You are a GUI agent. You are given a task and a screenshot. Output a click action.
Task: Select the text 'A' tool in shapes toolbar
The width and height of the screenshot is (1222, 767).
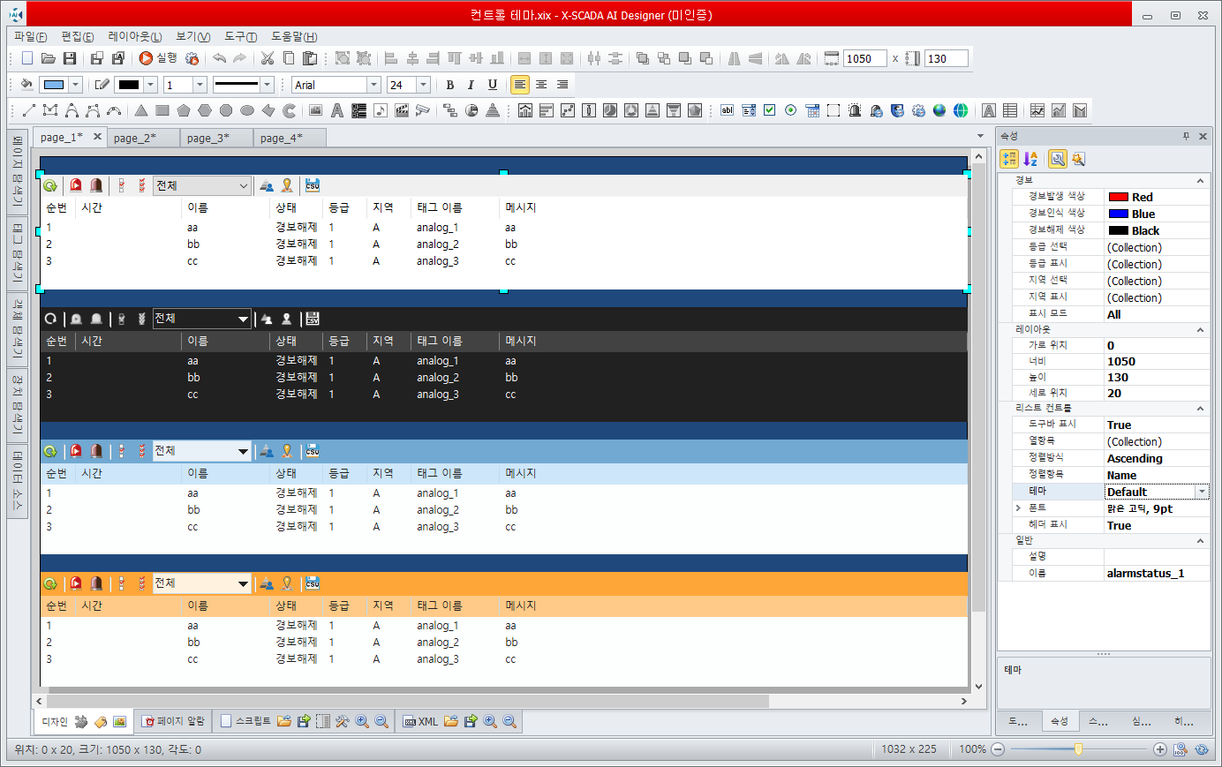pyautogui.click(x=336, y=110)
